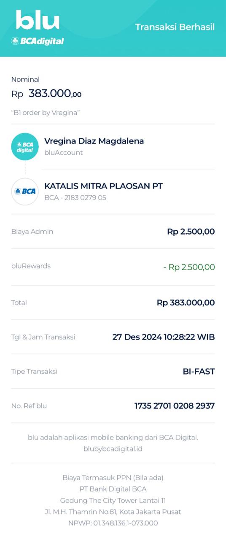Select the teal BCA digital sender icon
The height and width of the screenshot is (540, 226).
[25, 146]
